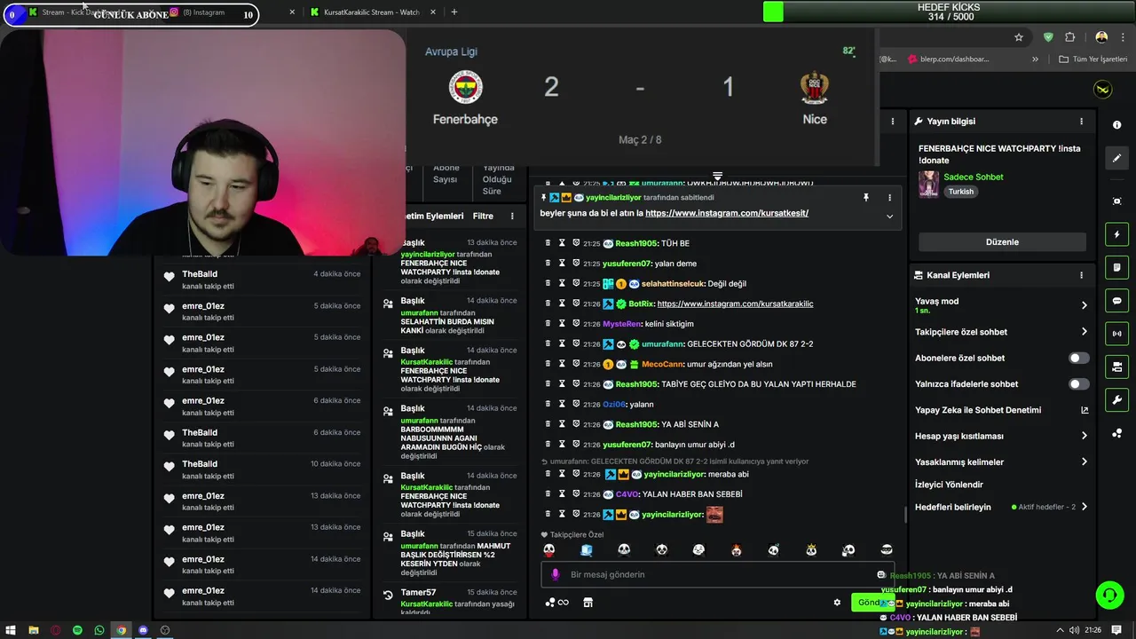Click the broadcast signal icon in right sidebar

1116,334
